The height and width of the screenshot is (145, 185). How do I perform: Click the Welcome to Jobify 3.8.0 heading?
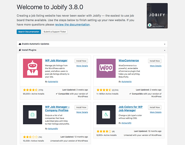tap(50, 7)
